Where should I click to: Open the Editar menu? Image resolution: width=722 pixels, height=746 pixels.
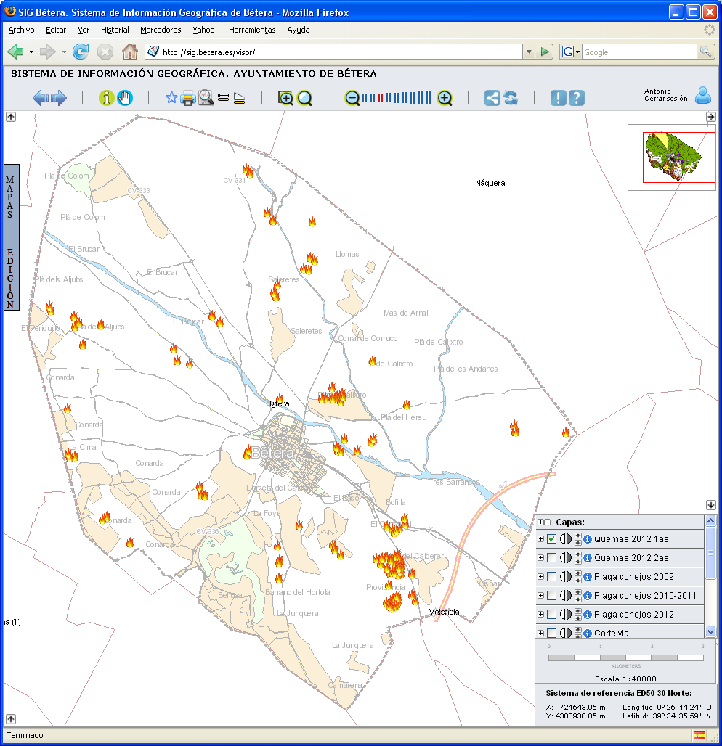tap(56, 30)
